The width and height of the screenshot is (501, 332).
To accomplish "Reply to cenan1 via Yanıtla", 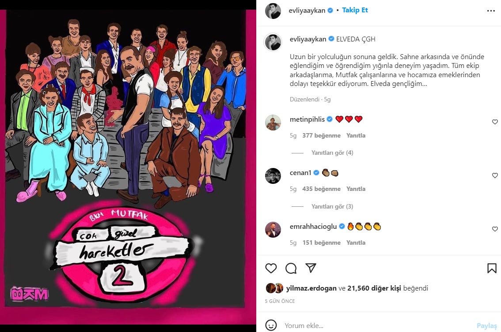I will coord(356,189).
